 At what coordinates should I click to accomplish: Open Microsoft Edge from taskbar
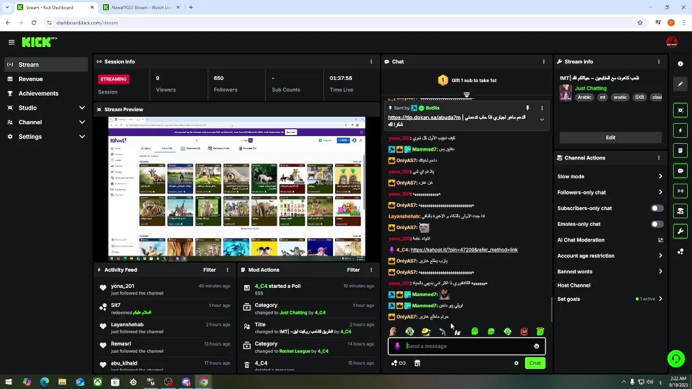44,382
